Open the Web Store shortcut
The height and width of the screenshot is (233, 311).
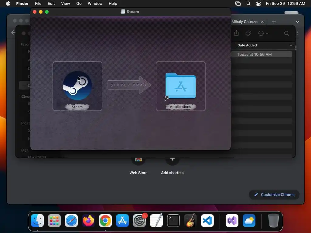[138, 167]
